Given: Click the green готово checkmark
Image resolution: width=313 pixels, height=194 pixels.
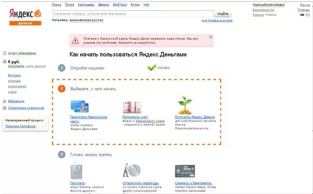Looking at the screenshot, I should coord(152,68).
